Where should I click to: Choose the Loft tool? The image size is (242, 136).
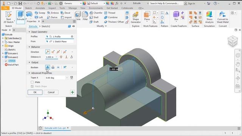click(x=39, y=17)
